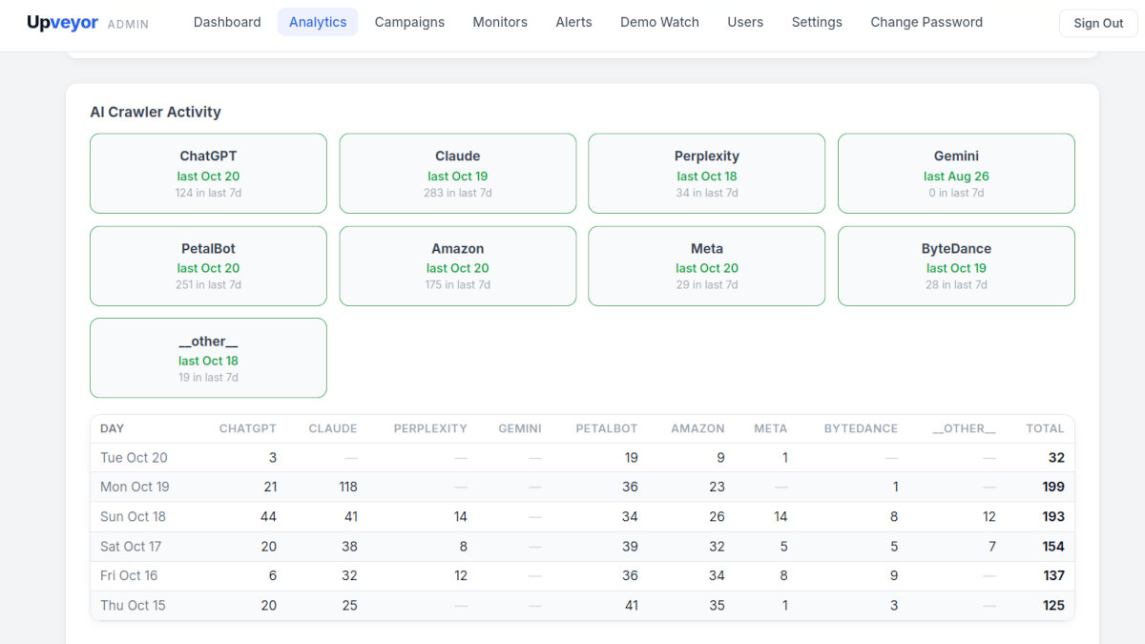Click total 193 in Sun Oct 18 row
This screenshot has width=1145, height=644.
coord(1053,516)
